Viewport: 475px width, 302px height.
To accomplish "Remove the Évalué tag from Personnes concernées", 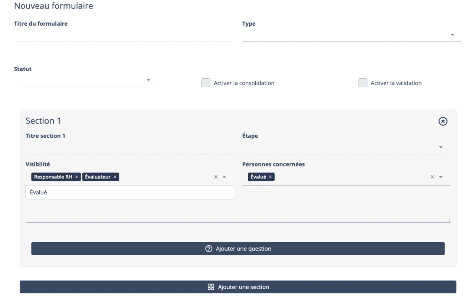I will [270, 177].
